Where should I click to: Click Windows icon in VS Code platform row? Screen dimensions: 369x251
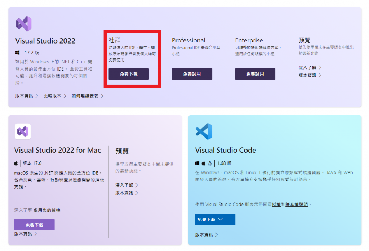[x=197, y=163]
